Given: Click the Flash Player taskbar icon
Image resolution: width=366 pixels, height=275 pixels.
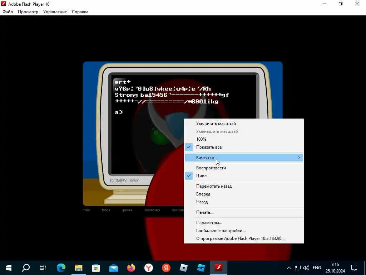Looking at the screenshot, I should [218, 267].
